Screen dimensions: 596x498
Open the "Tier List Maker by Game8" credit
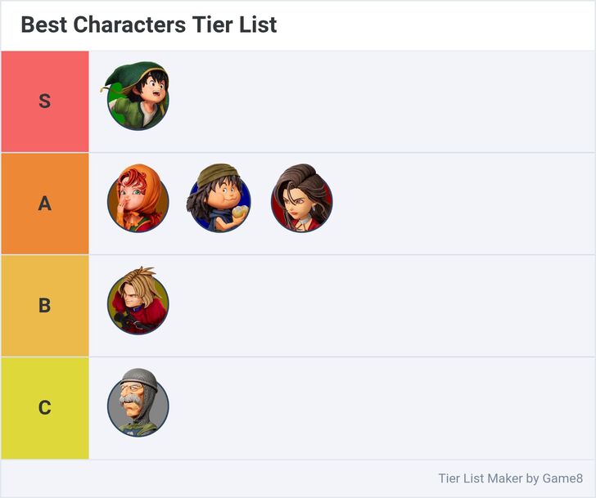click(x=510, y=478)
